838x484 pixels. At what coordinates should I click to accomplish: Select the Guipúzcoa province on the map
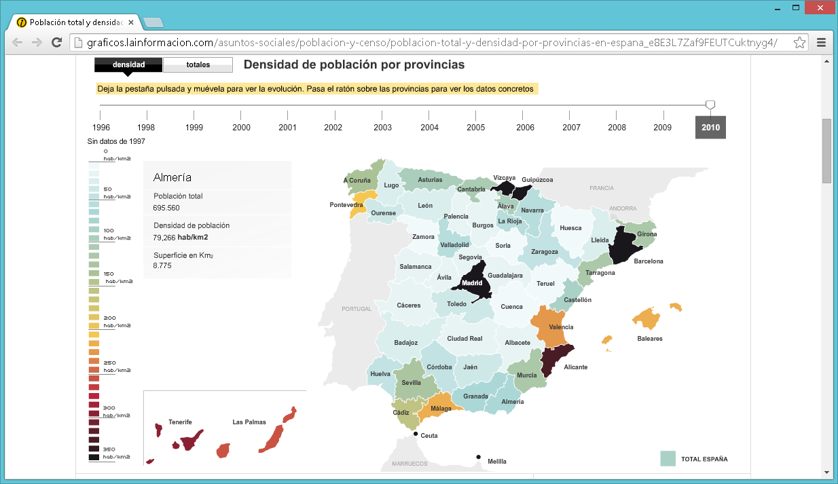(523, 191)
